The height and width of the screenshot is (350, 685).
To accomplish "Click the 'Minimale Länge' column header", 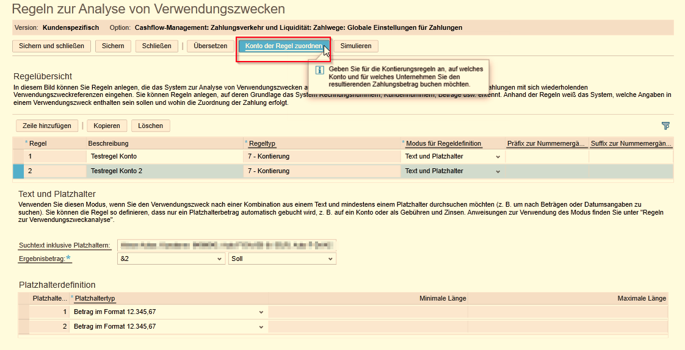I will click(x=443, y=299).
